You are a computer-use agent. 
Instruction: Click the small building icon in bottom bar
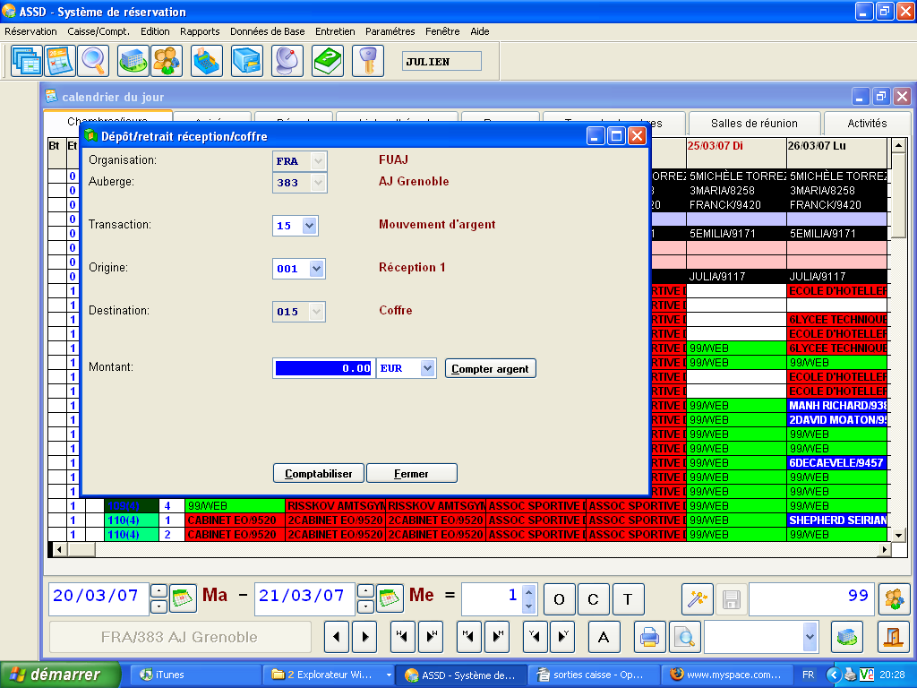pyautogui.click(x=847, y=637)
